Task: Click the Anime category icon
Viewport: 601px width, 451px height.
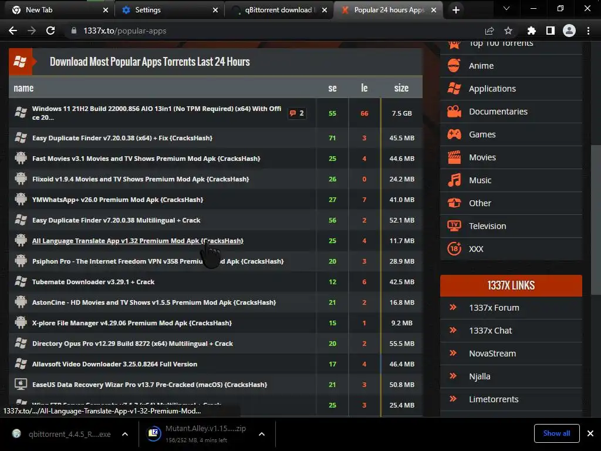Action: 454,66
